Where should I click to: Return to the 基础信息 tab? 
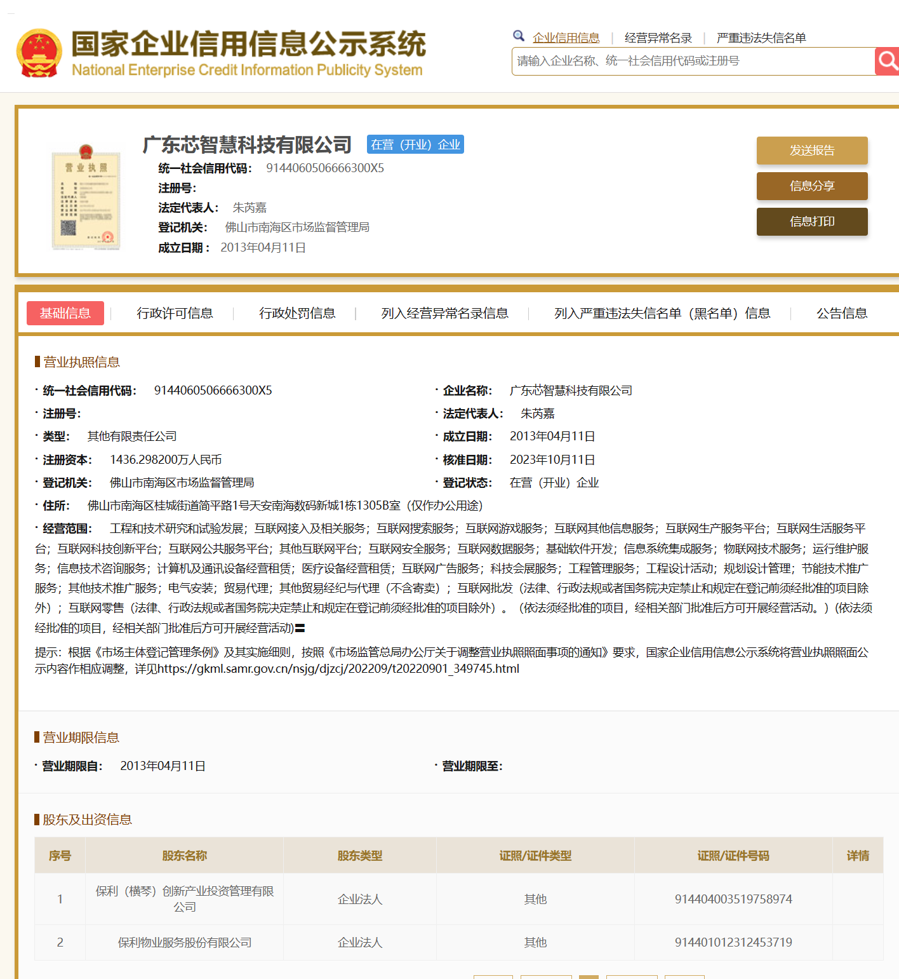65,313
